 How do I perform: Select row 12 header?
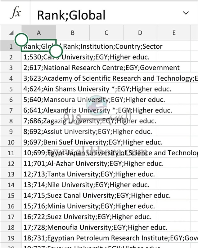[11, 164]
